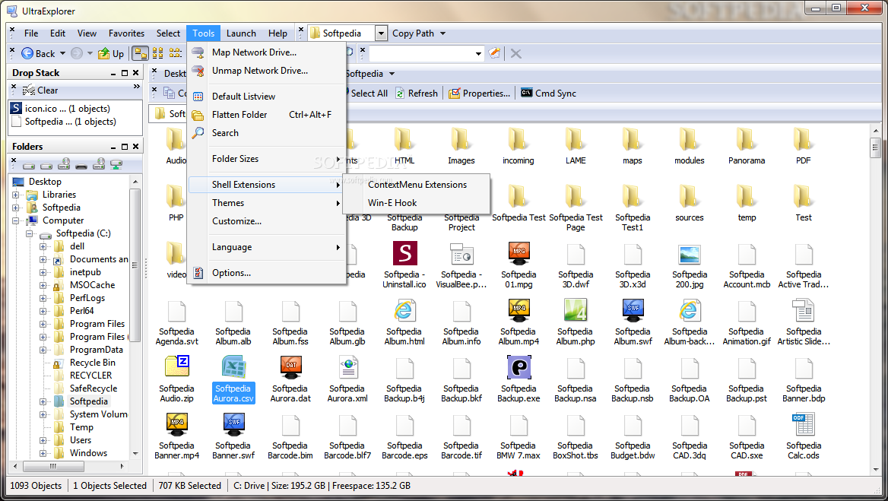Click first drive icon in Folders toolbar
The image size is (888, 501).
[29, 165]
